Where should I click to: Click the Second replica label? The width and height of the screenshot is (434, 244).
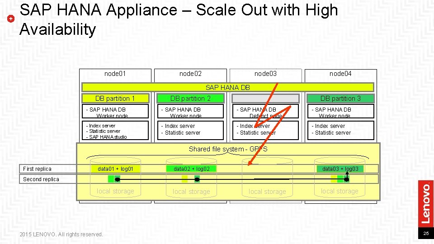tap(41, 179)
